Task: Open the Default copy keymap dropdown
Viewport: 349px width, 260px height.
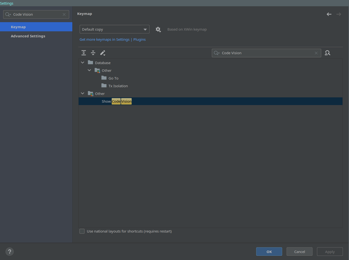Action: click(115, 29)
